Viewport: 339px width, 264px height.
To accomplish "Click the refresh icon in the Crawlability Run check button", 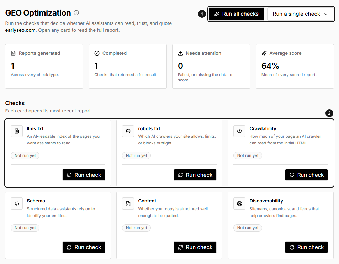I will point(292,175).
